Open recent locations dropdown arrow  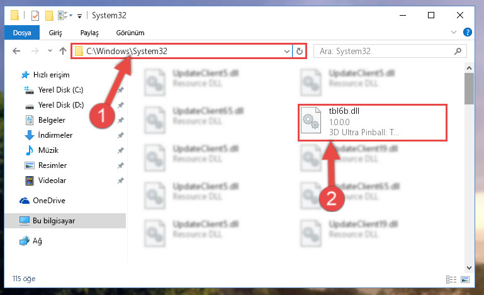[x=50, y=51]
